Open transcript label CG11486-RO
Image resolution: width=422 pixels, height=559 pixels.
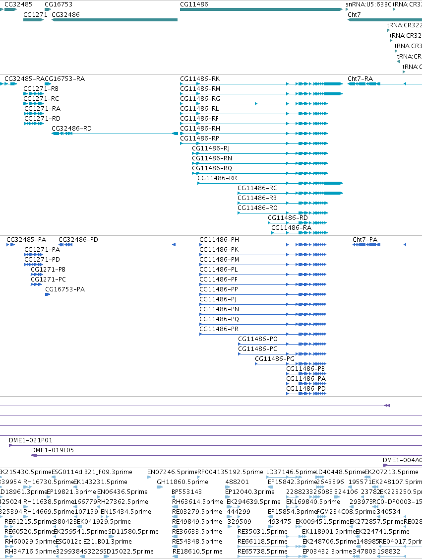tap(257, 208)
